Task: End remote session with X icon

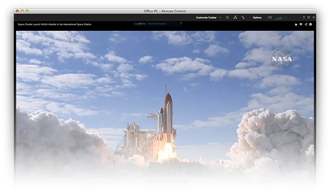Action: click(x=314, y=18)
